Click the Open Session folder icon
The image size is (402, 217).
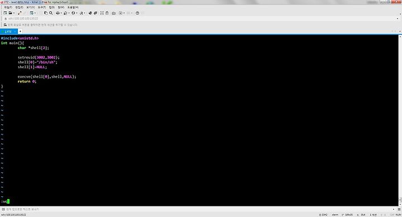click(x=10, y=13)
